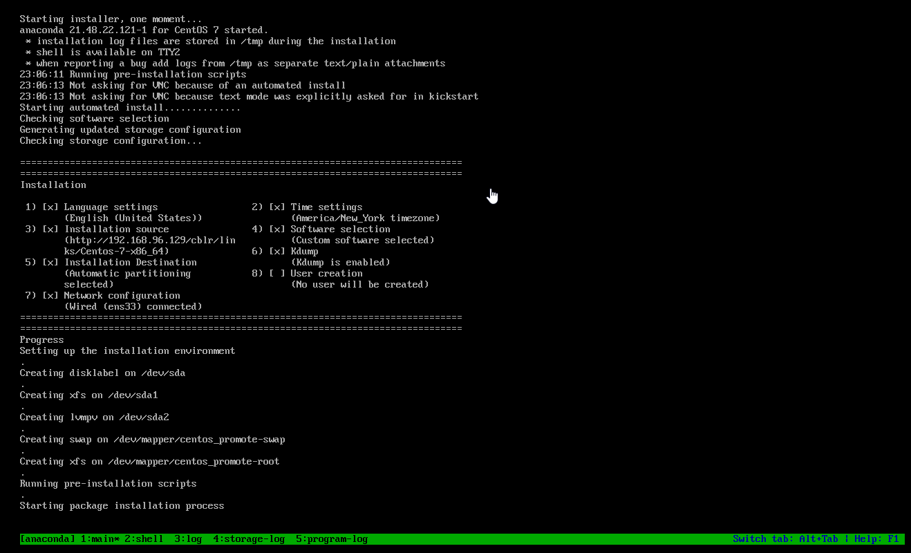Toggle the Installation Destination [x] checkbox

pyautogui.click(x=50, y=262)
